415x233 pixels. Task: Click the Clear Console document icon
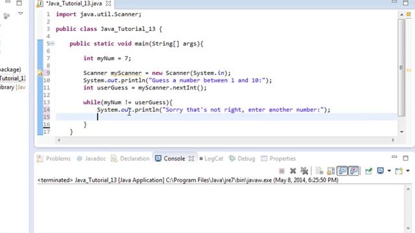tap(319, 171)
